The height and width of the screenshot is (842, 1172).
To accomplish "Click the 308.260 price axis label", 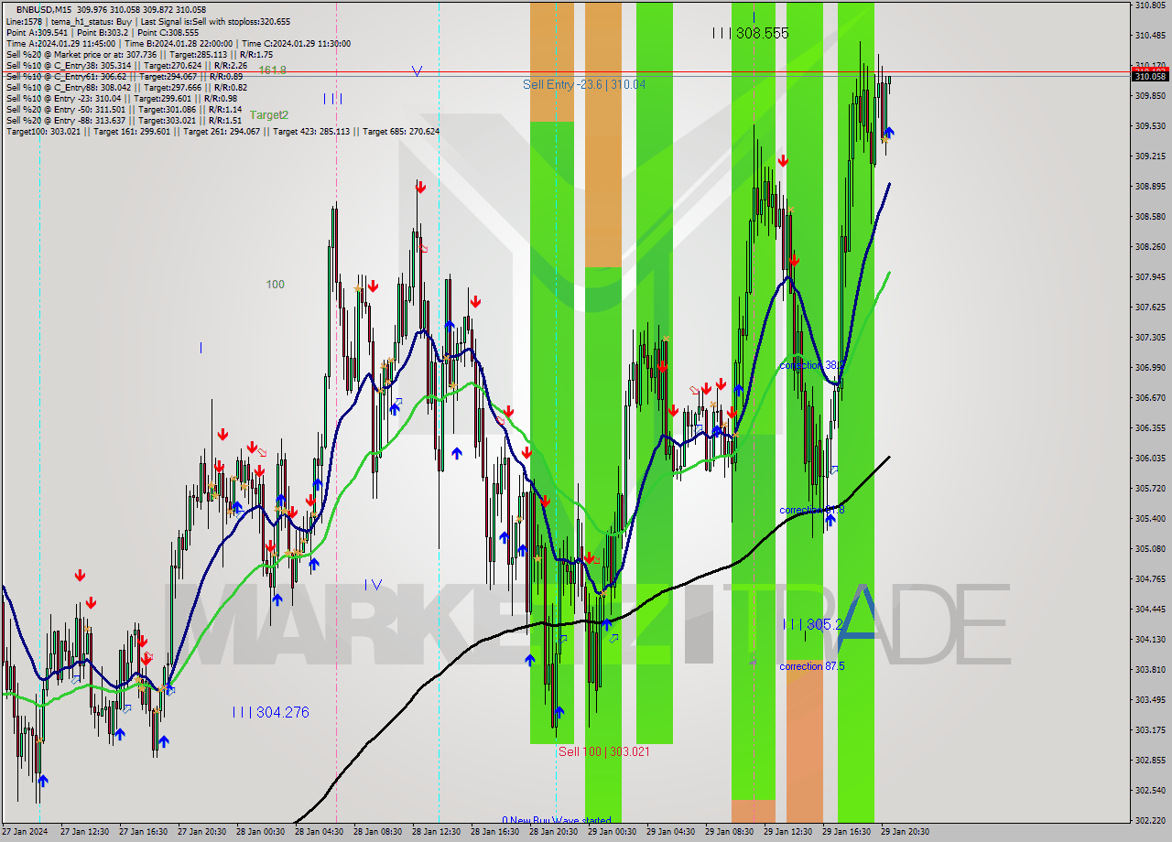I will pyautogui.click(x=1150, y=247).
